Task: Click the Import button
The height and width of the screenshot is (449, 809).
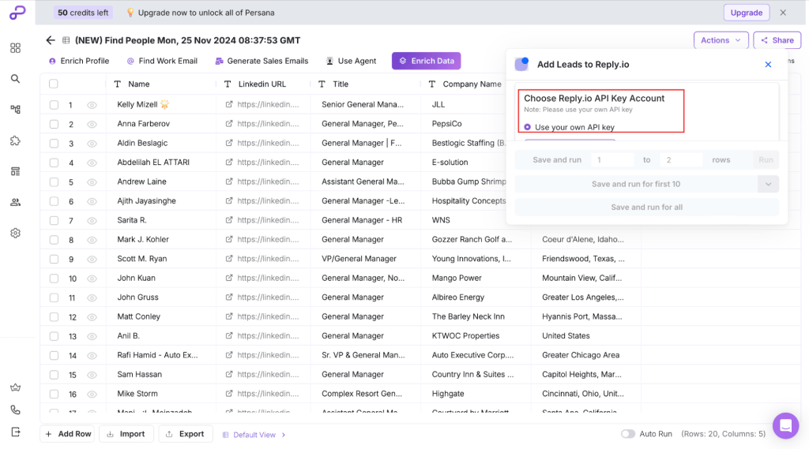Action: pos(126,434)
